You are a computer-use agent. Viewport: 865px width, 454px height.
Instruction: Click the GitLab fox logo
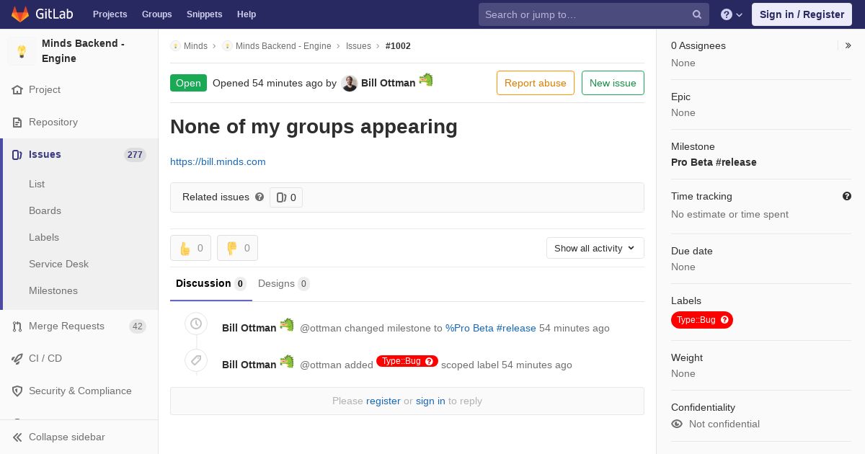coord(20,14)
